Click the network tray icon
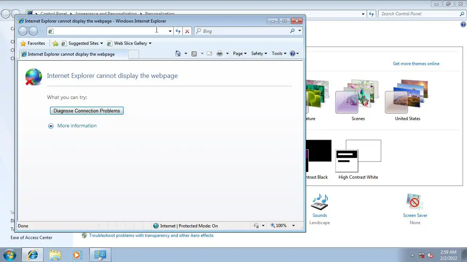The height and width of the screenshot is (262, 467). pyautogui.click(x=421, y=255)
